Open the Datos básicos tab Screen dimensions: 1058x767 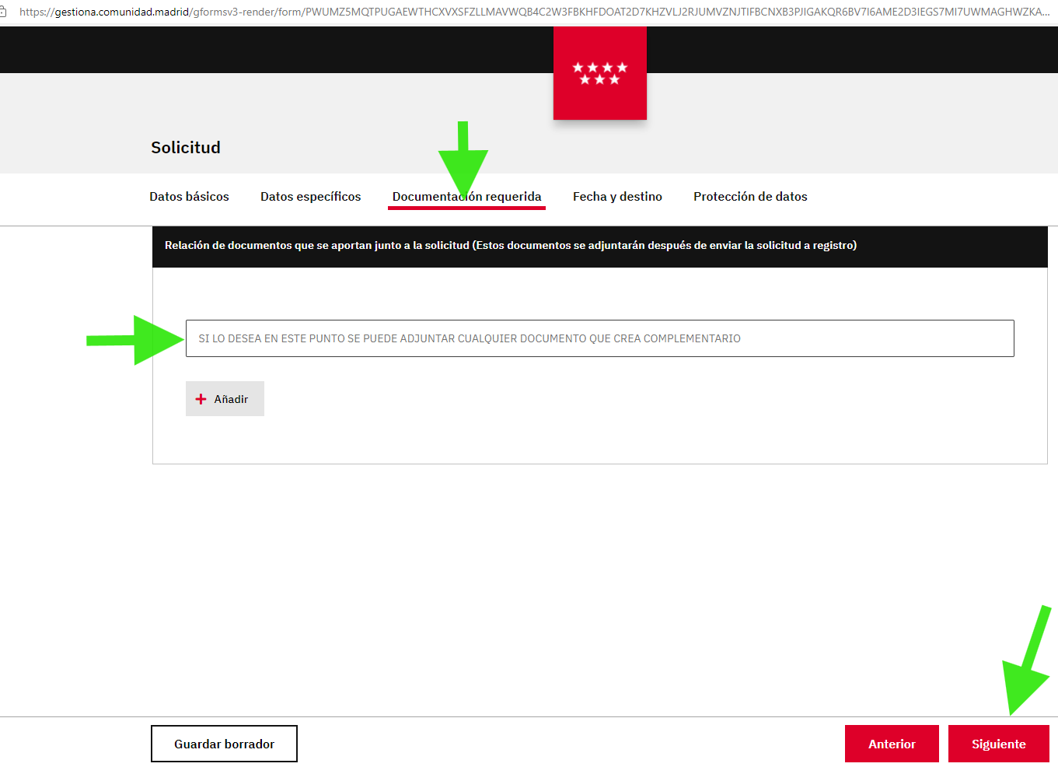tap(189, 197)
